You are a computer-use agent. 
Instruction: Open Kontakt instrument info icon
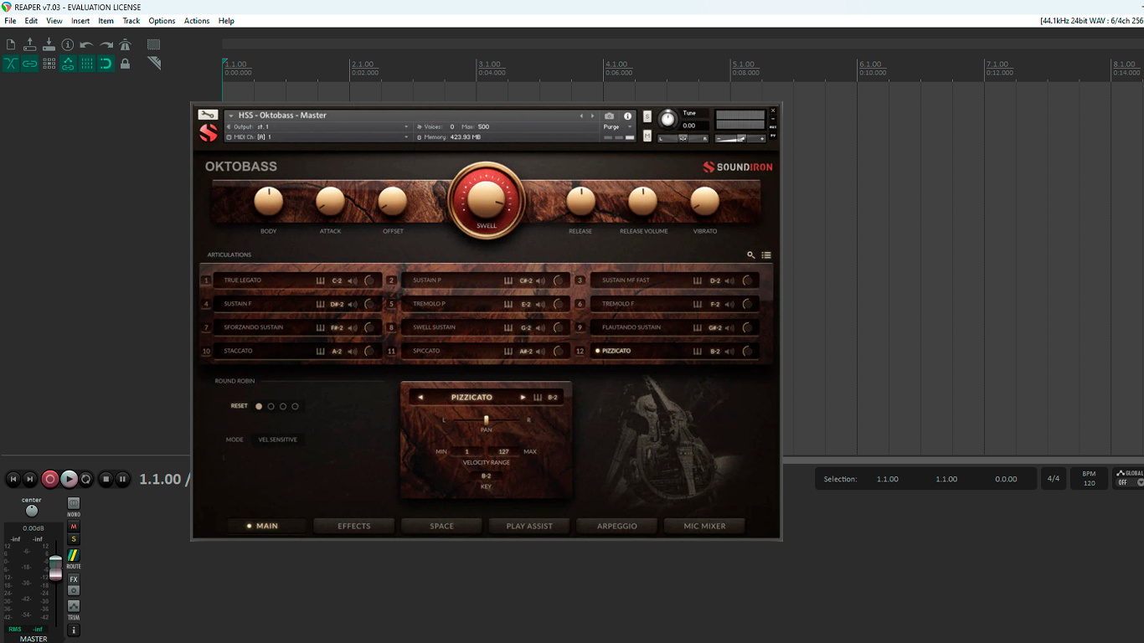[627, 116]
